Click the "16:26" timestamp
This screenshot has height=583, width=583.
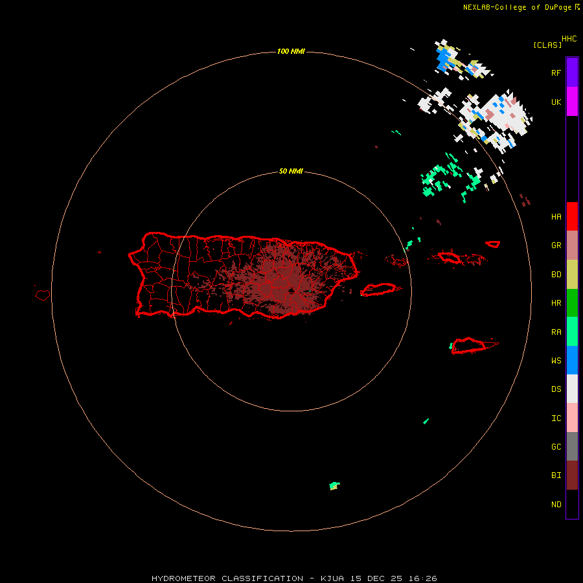(x=422, y=578)
